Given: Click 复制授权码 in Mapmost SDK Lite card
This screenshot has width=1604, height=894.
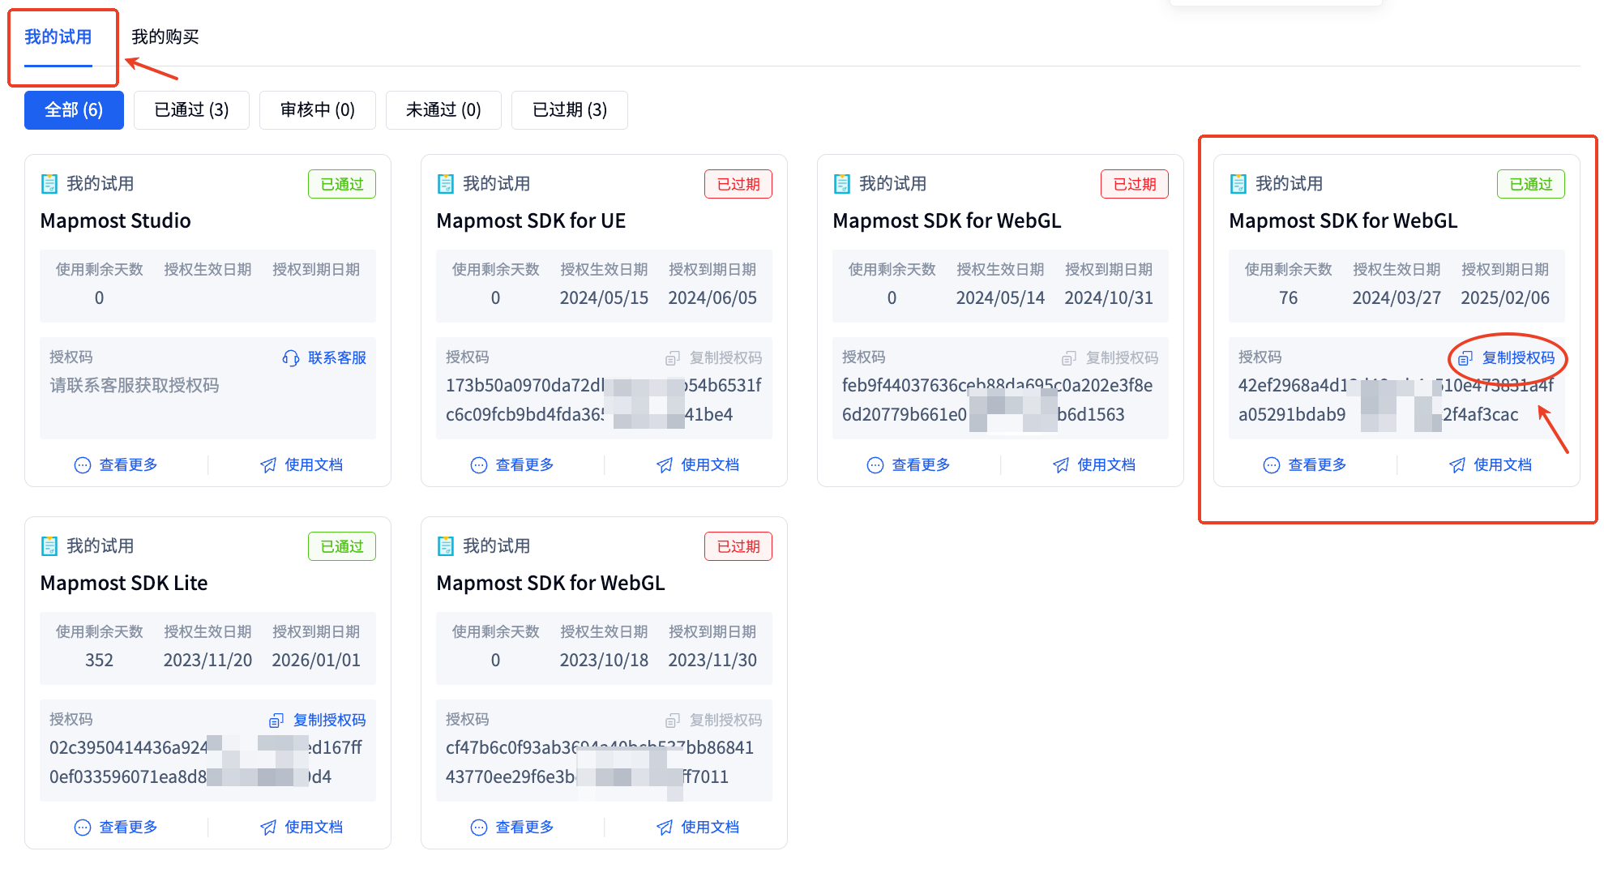Looking at the screenshot, I should tap(329, 721).
